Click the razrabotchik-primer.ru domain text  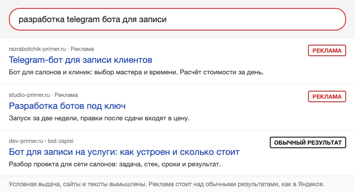pyautogui.click(x=37, y=49)
